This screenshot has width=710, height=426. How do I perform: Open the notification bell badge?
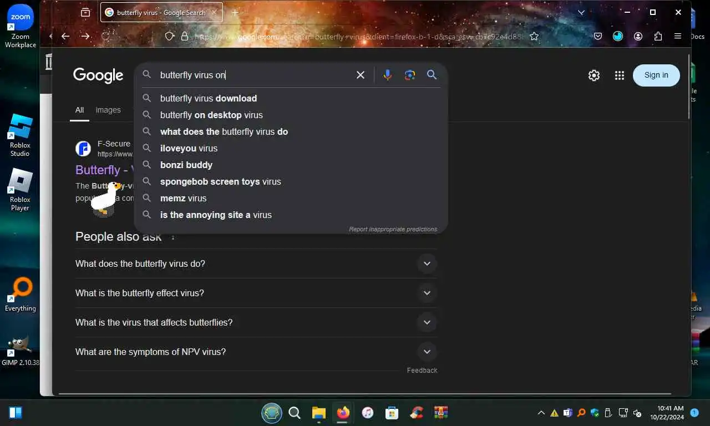[x=694, y=413]
